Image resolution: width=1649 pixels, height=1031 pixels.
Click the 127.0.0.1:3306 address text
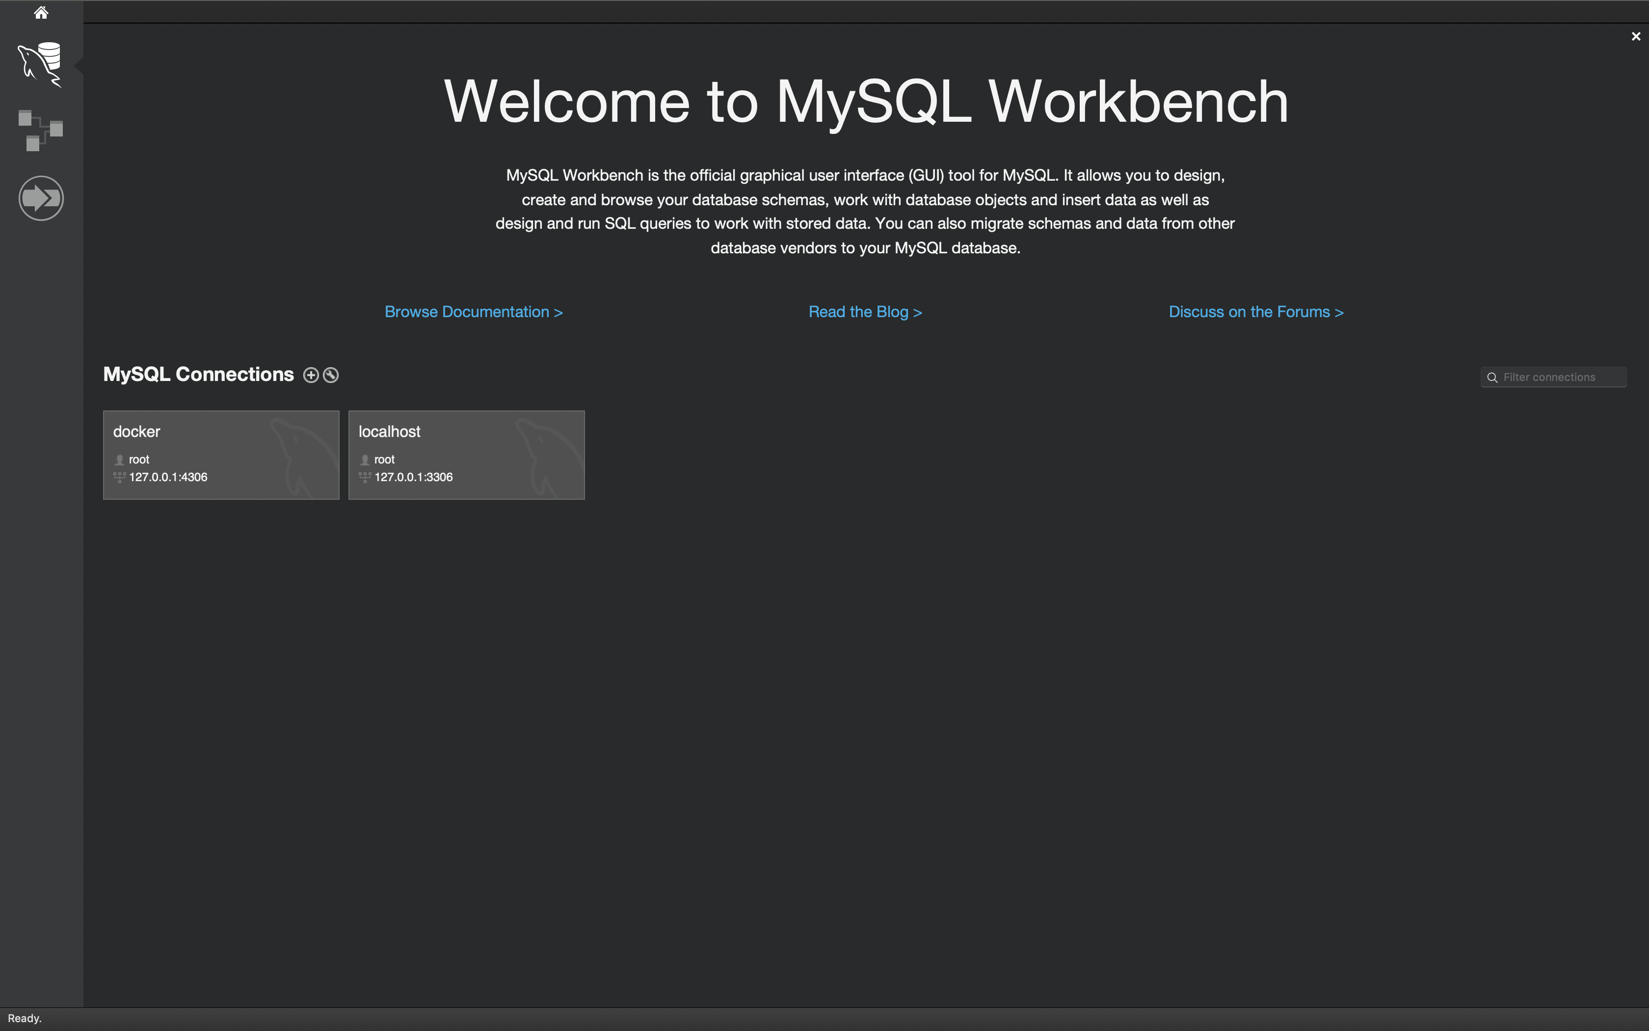pos(414,477)
